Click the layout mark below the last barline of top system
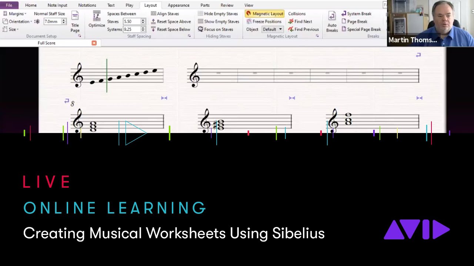 point(419,98)
